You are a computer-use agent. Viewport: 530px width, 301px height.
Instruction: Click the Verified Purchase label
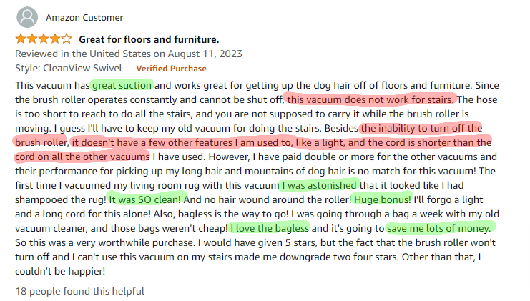(x=171, y=69)
